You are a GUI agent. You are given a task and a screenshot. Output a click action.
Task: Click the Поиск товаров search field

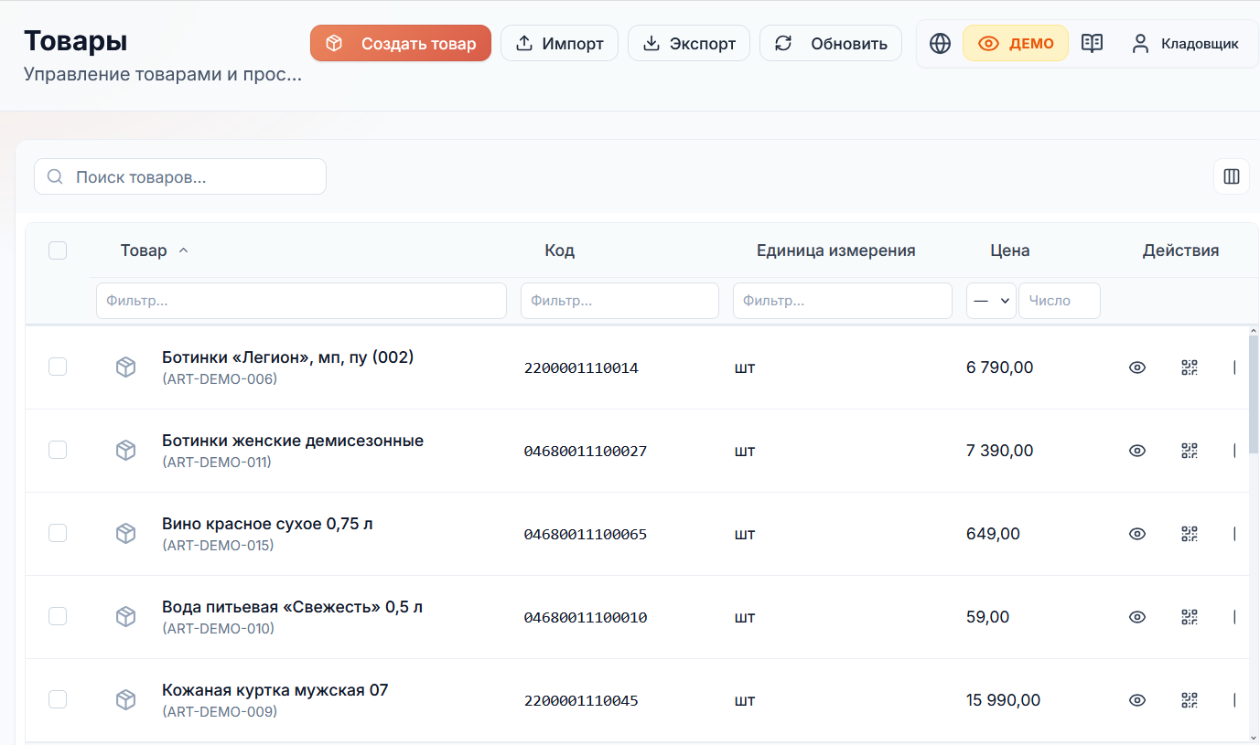click(x=180, y=176)
